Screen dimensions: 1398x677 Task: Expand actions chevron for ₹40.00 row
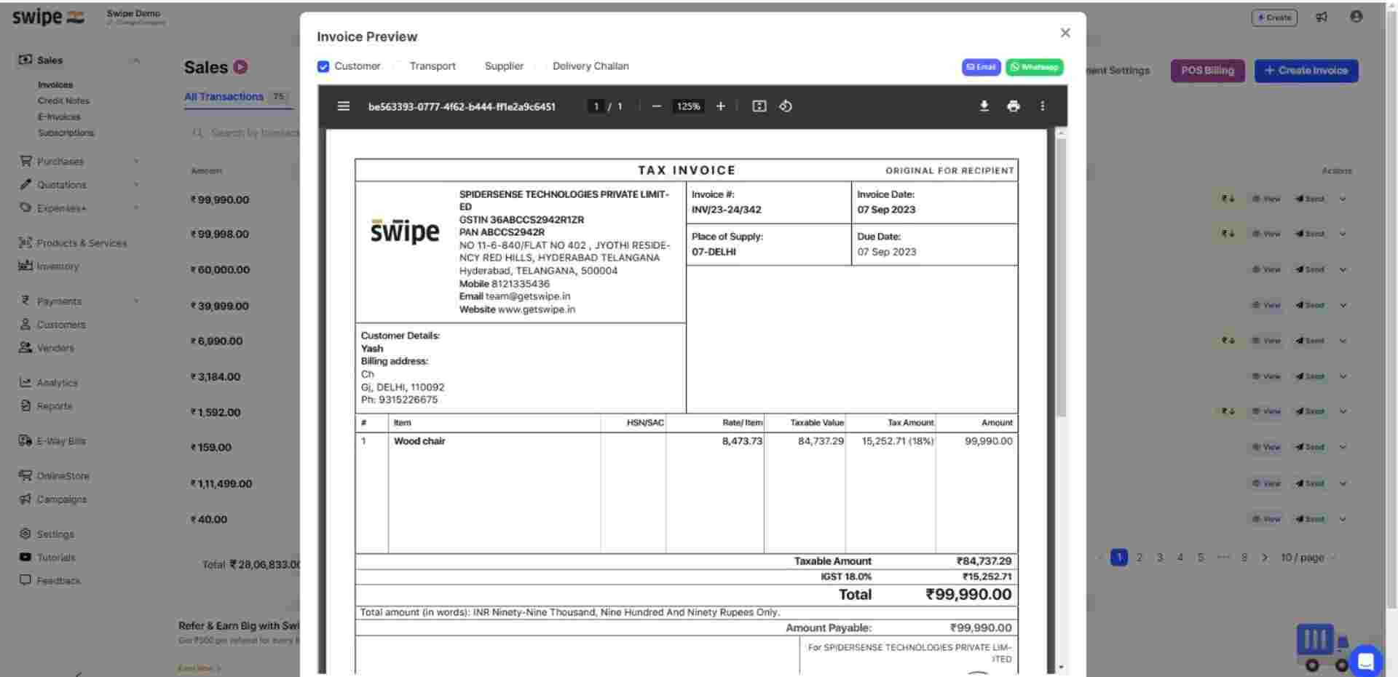1343,519
